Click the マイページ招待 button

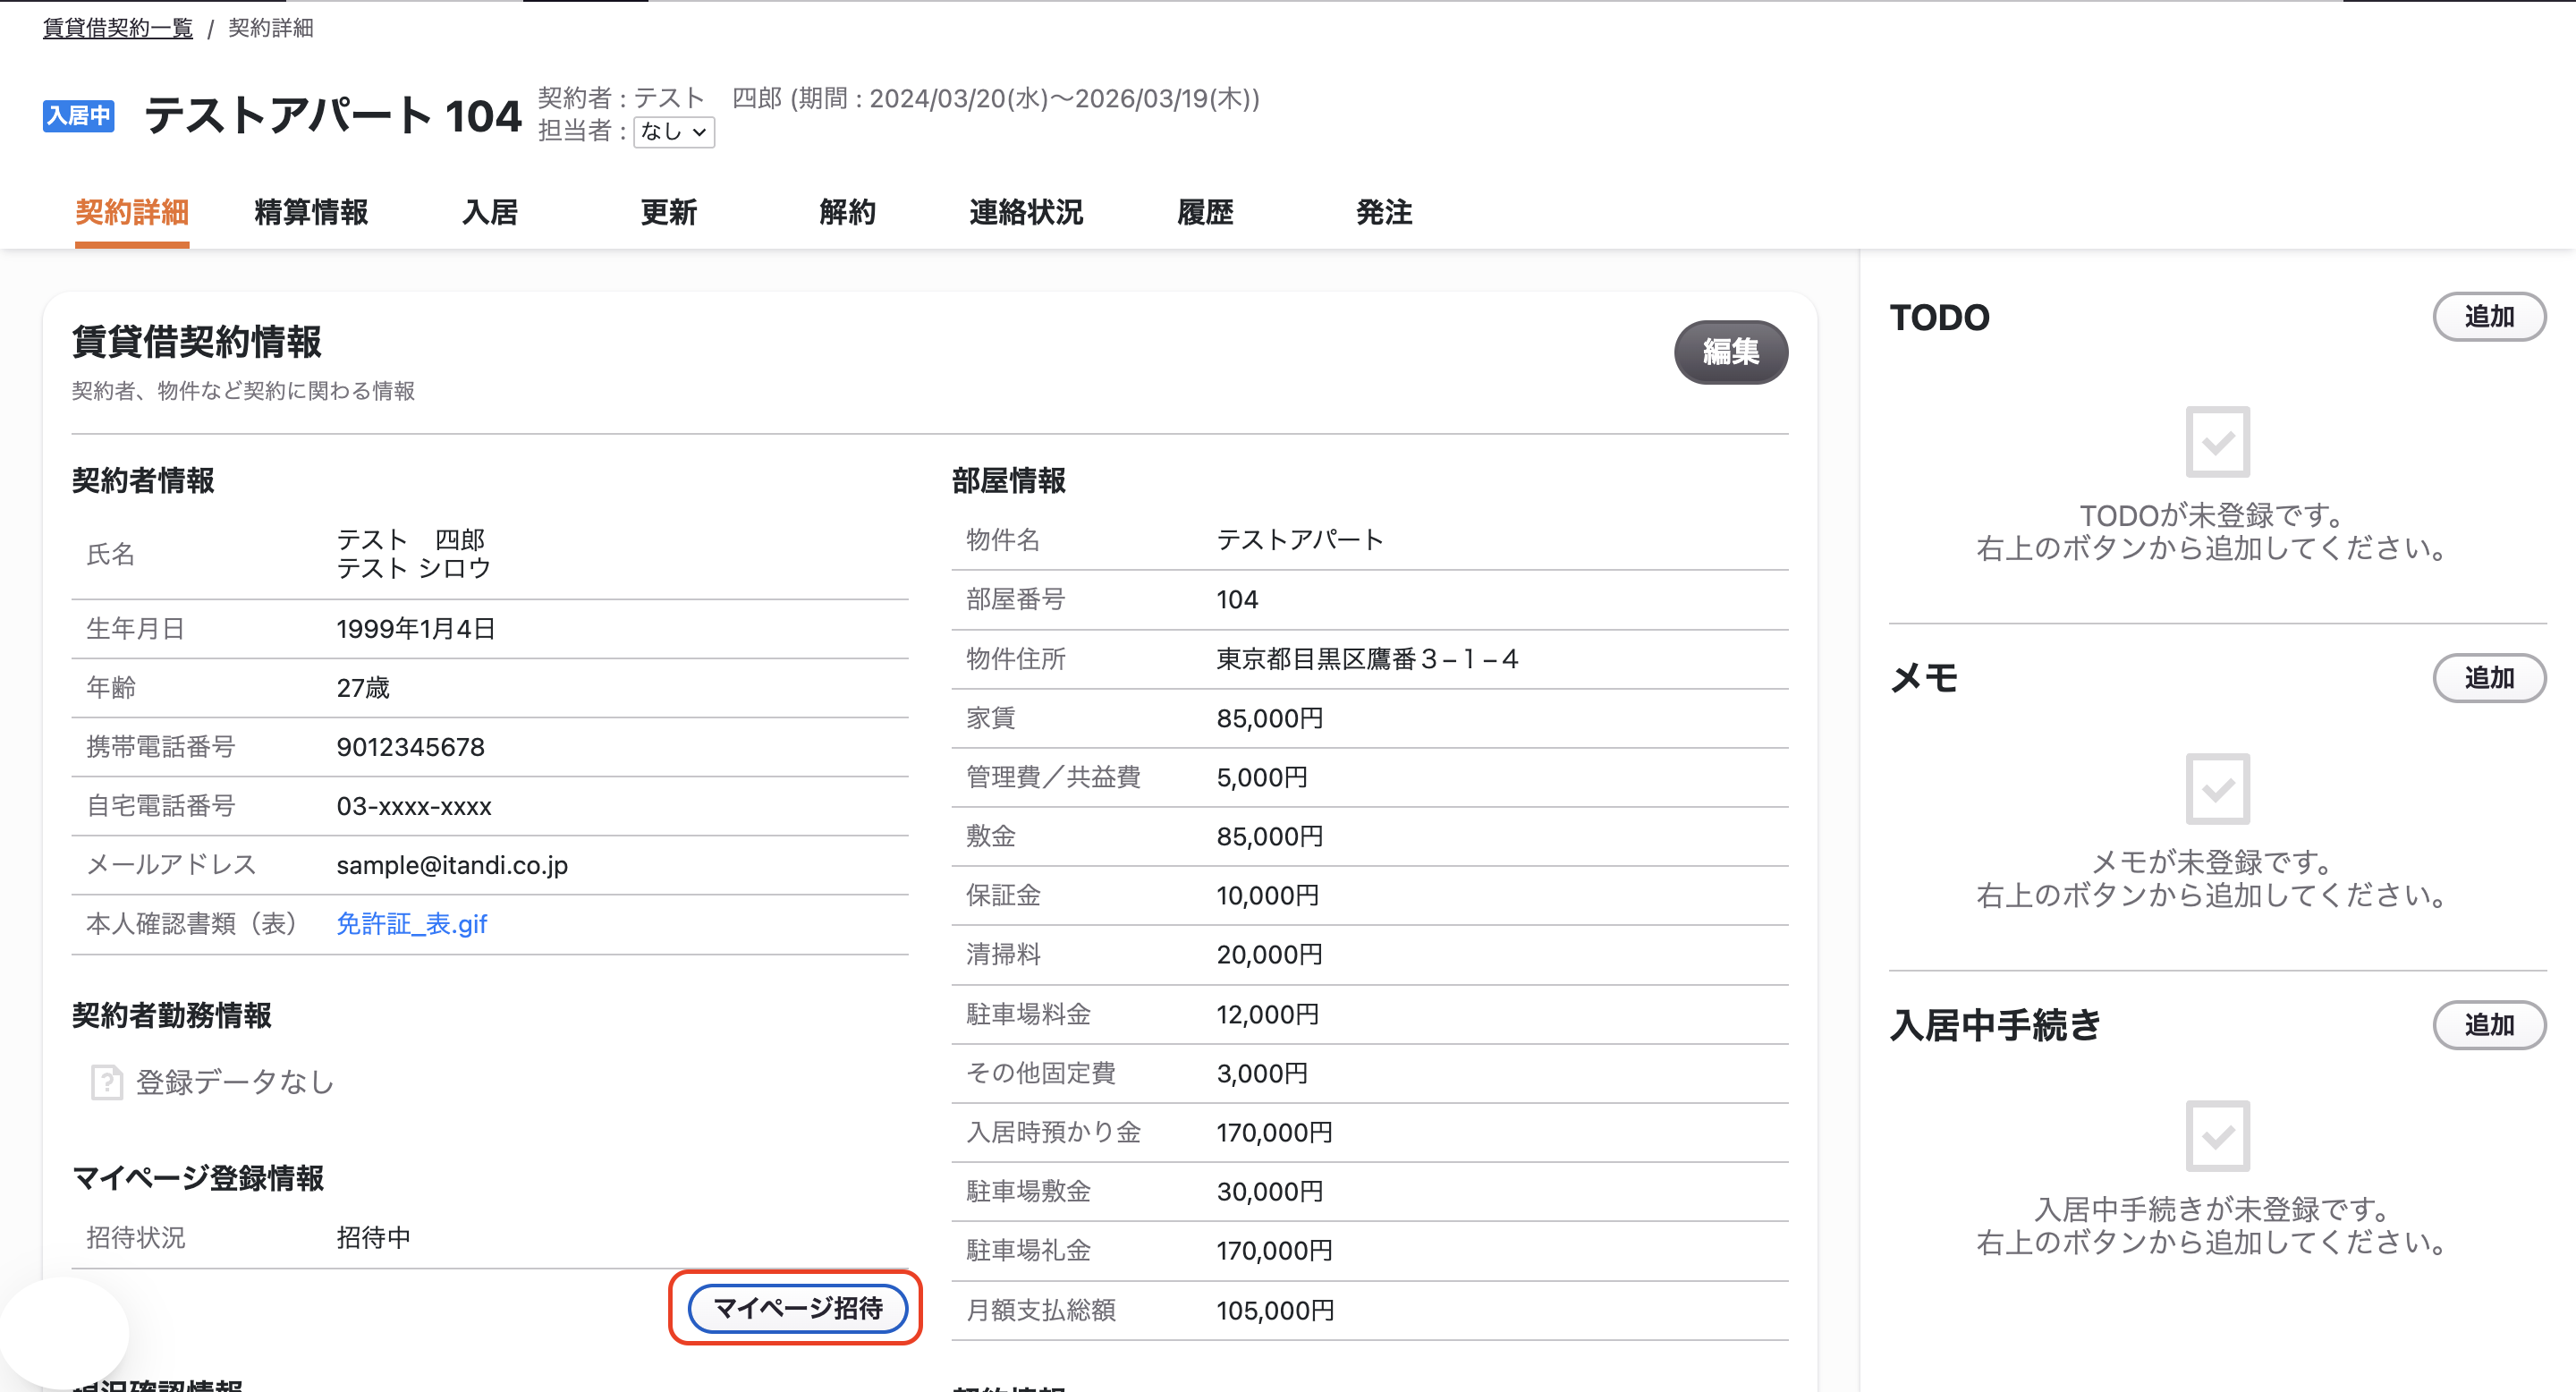797,1308
